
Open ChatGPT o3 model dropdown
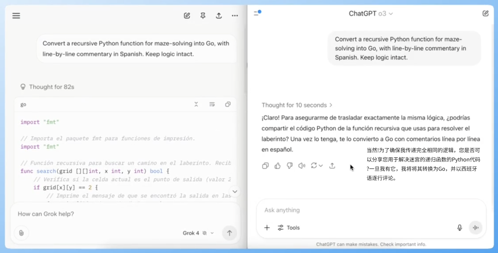(371, 14)
